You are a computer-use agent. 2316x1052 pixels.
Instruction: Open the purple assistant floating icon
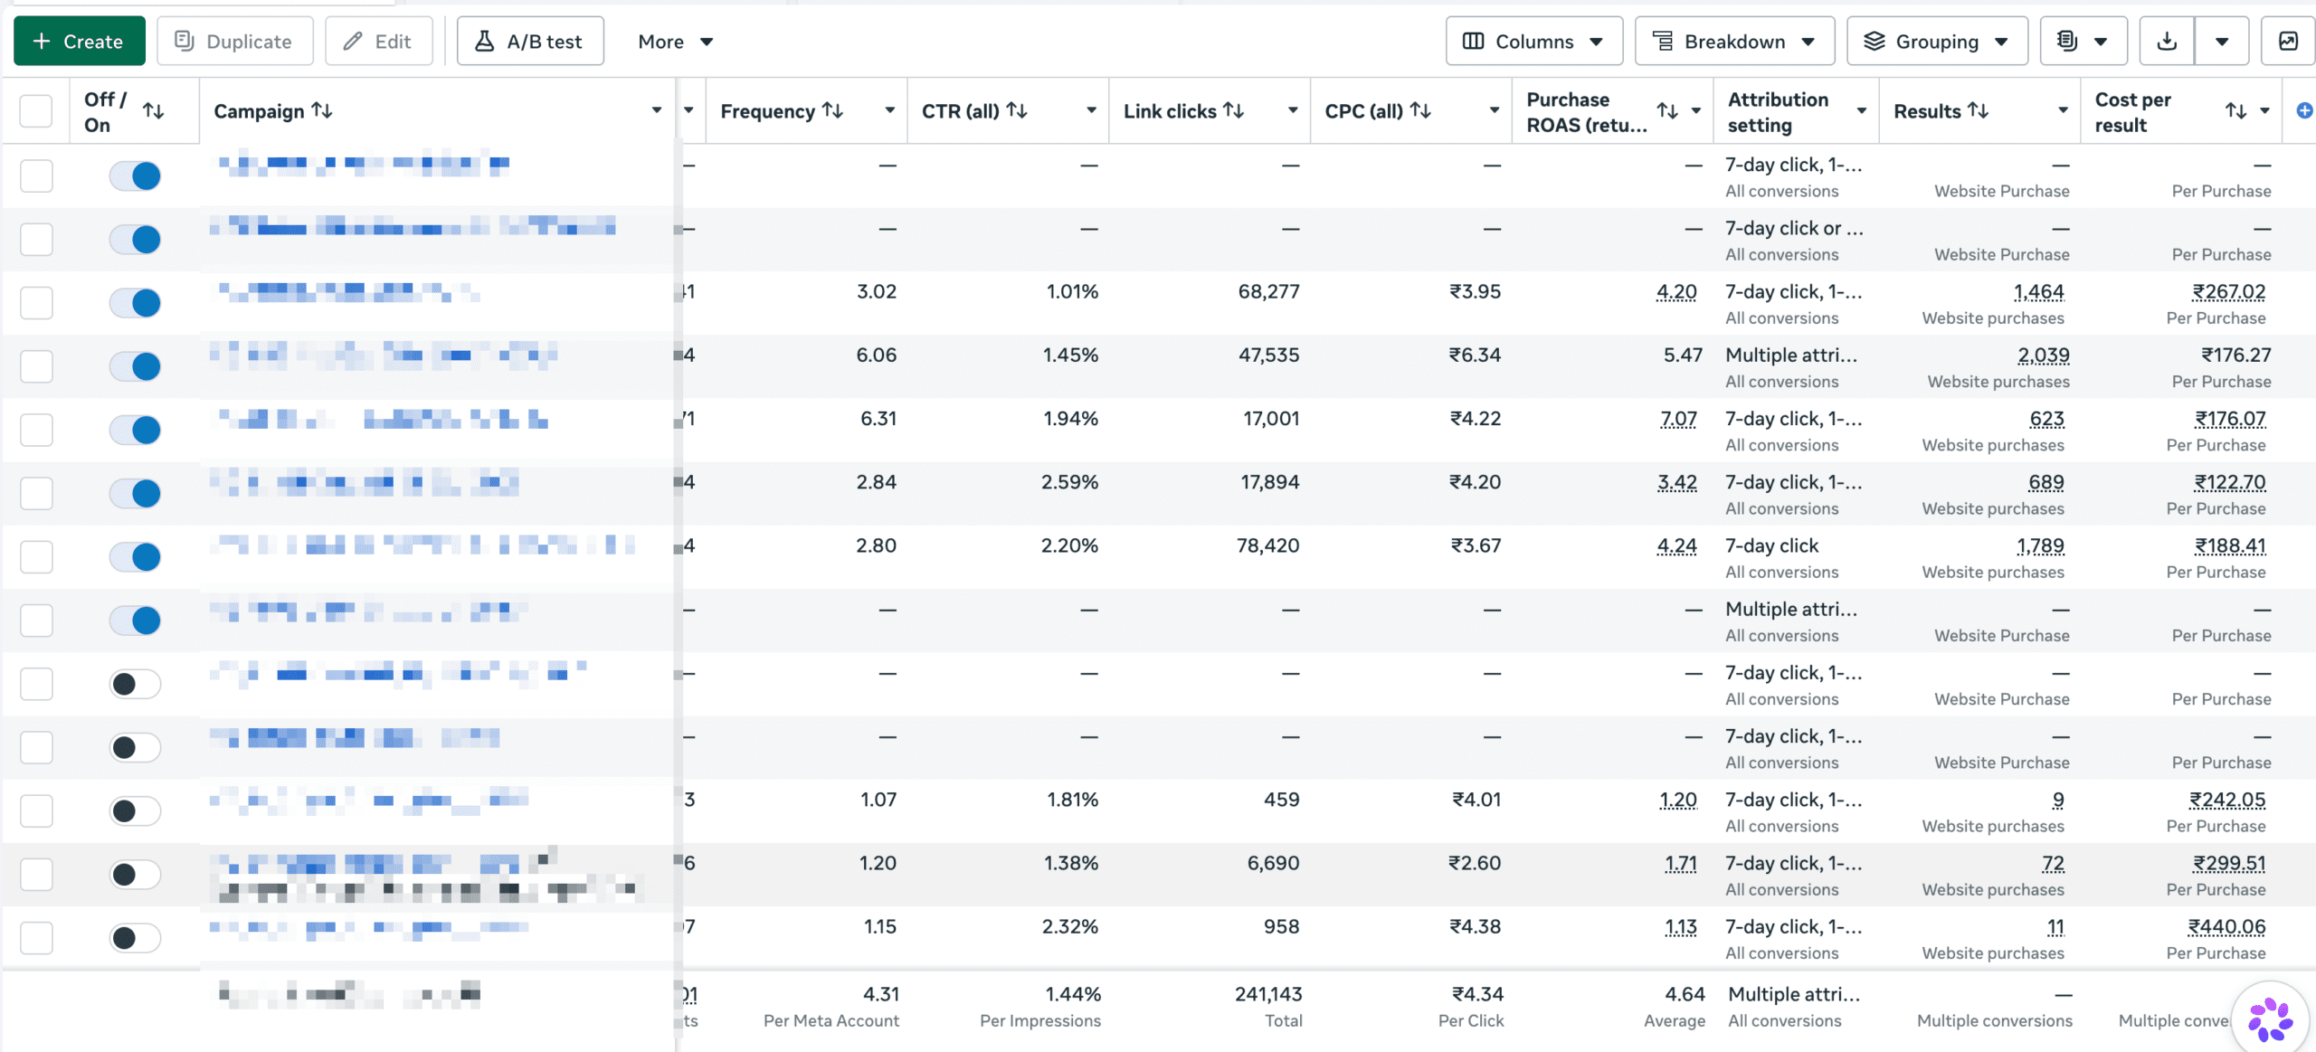2271,1019
